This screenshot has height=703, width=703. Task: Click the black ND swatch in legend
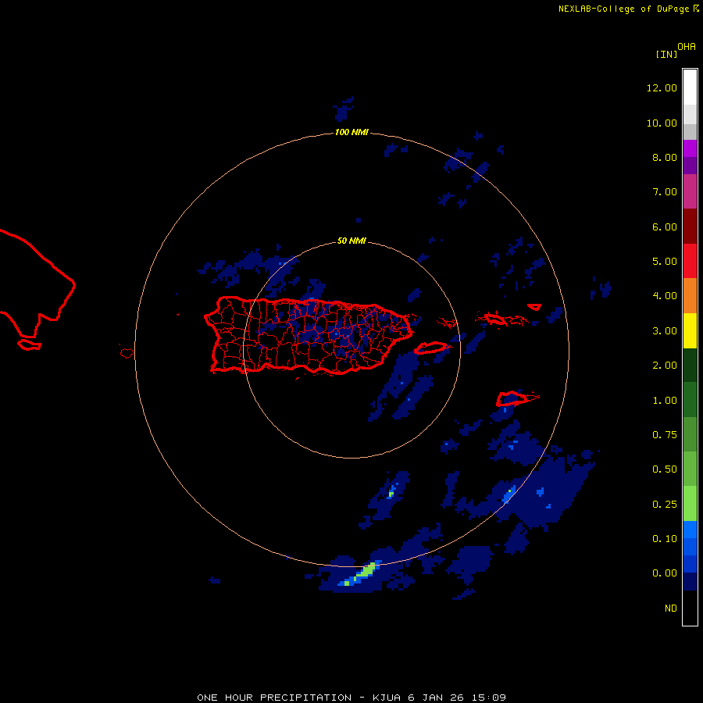pos(690,608)
